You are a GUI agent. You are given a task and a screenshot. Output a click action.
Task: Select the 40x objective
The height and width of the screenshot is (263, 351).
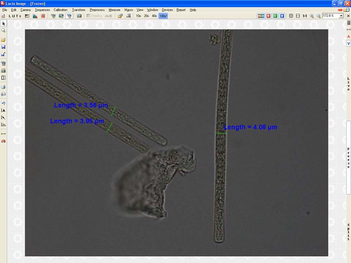154,16
